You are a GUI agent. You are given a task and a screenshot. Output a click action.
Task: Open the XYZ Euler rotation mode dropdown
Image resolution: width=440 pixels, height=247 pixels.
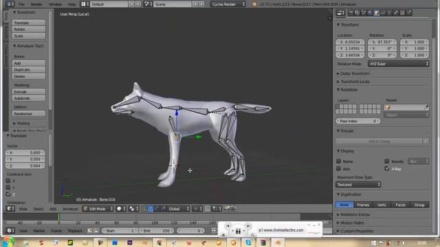(x=399, y=64)
